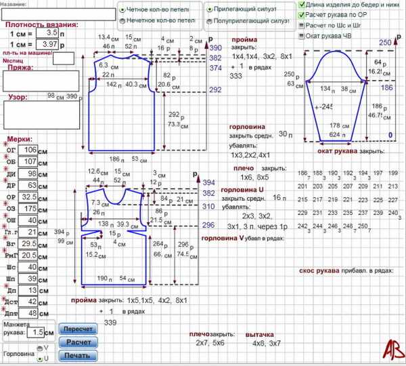Enable Окат рукава ЧВ checkbox
Viewport: 406px width, 366px height.
tap(301, 35)
